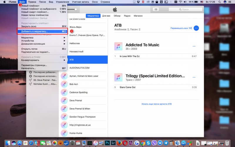Click the Addicted To Music album artwork
The image size is (235, 147).
pyautogui.click(x=118, y=46)
